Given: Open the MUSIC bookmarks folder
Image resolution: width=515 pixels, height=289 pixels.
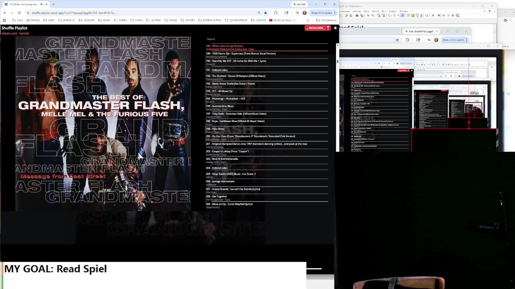Looking at the screenshot, I should [104, 20].
